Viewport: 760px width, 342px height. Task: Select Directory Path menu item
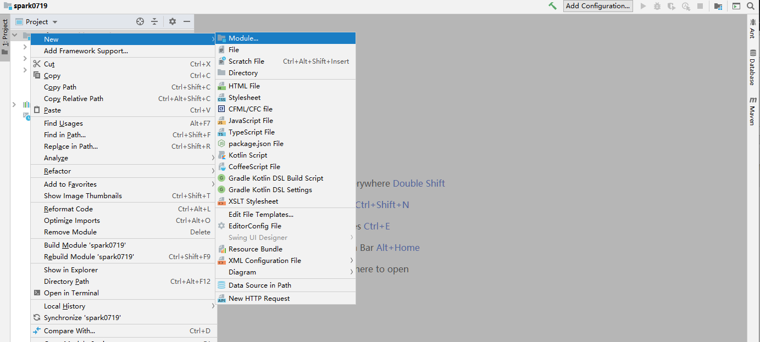pos(123,281)
